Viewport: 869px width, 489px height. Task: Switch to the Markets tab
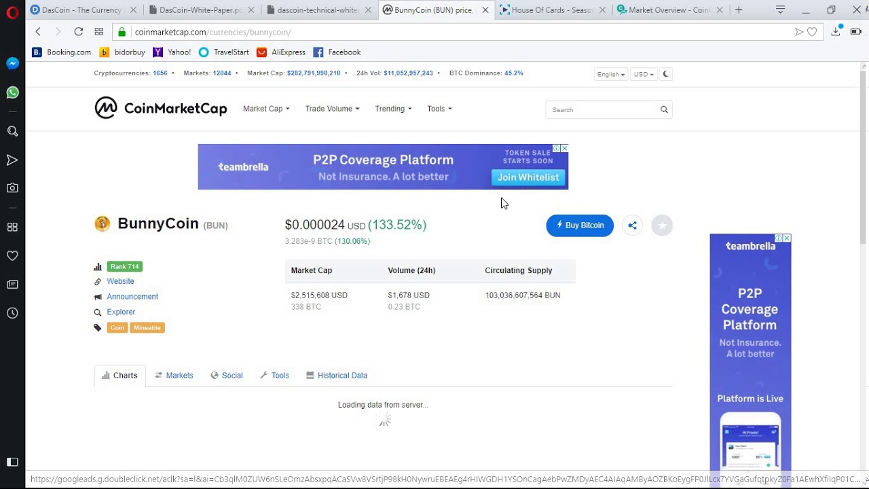tap(174, 376)
